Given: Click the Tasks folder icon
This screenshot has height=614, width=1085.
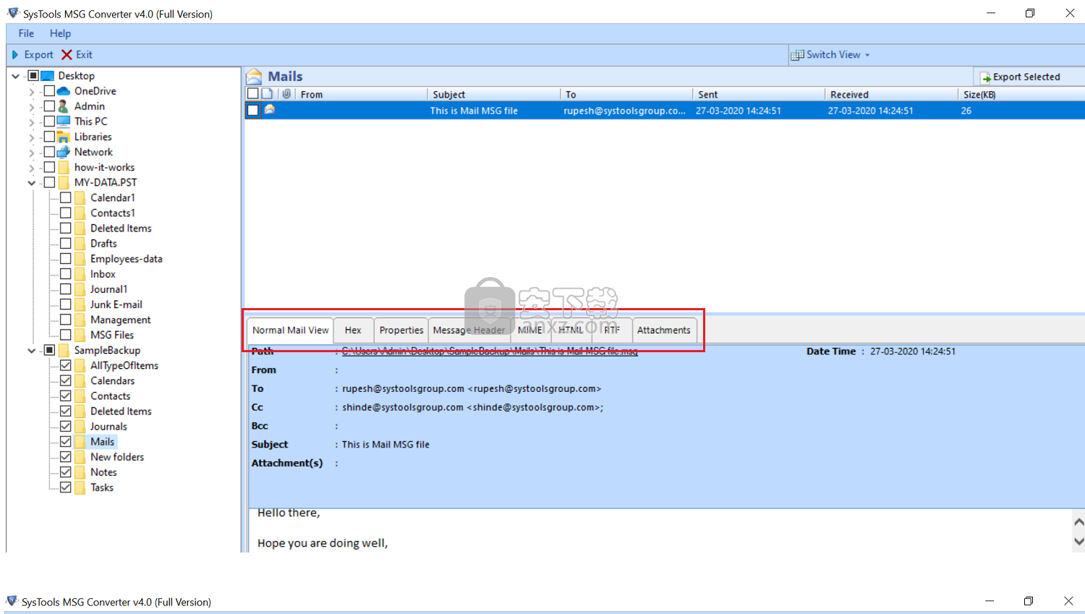Looking at the screenshot, I should [80, 487].
